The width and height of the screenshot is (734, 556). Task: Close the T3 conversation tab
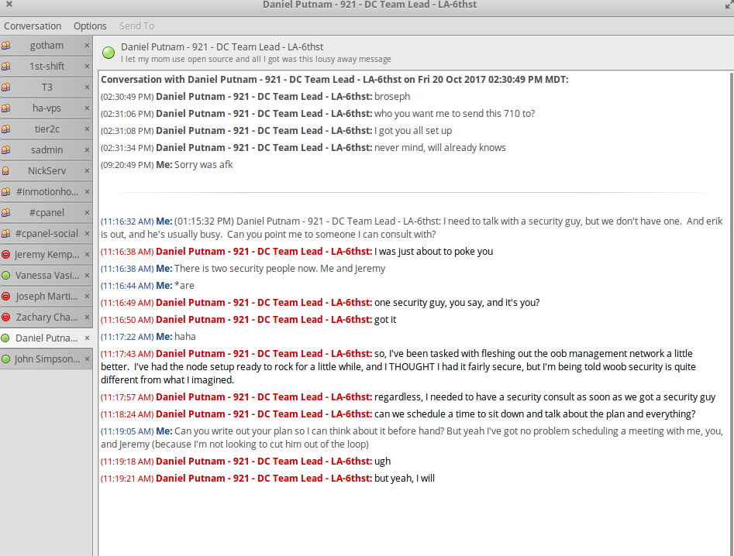click(x=87, y=88)
